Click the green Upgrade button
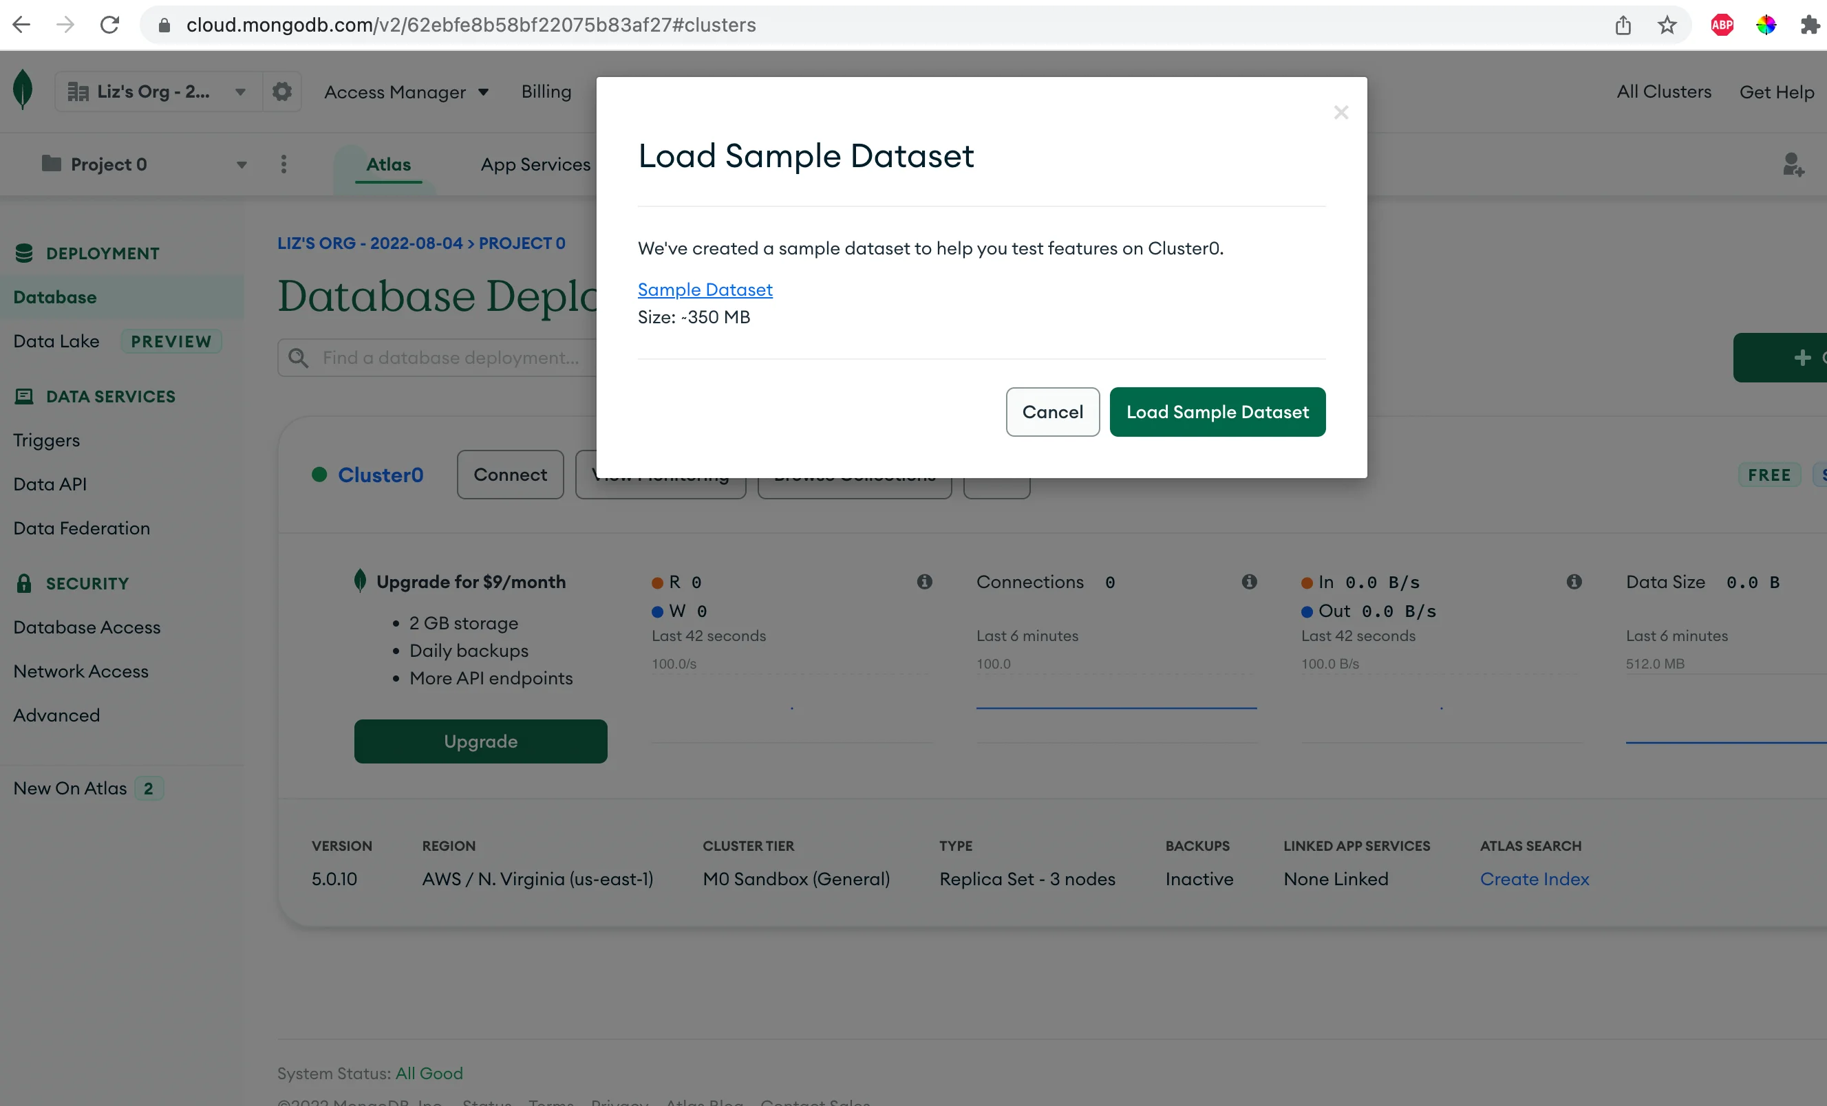Screen dimensions: 1827x1106 [x=480, y=741]
